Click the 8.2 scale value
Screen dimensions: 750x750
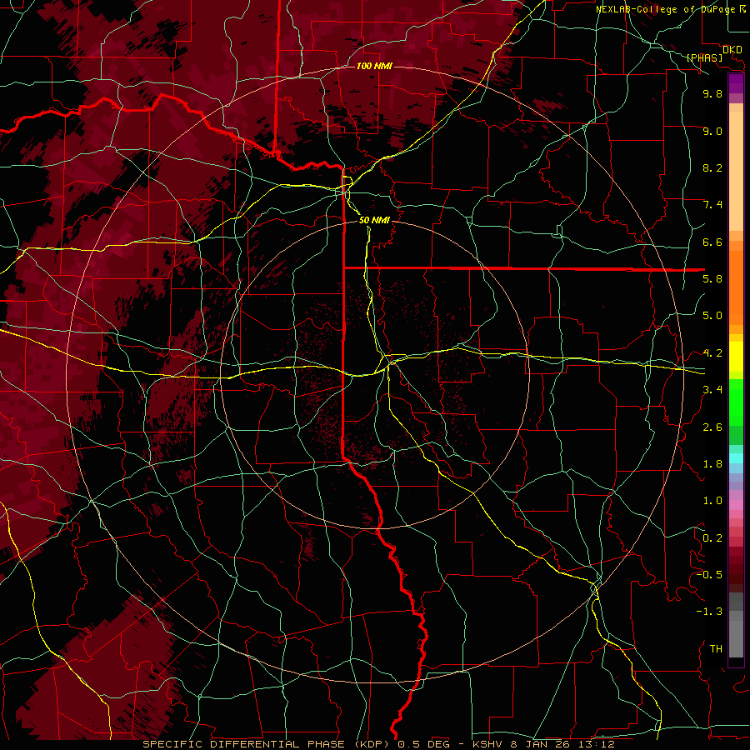click(712, 167)
